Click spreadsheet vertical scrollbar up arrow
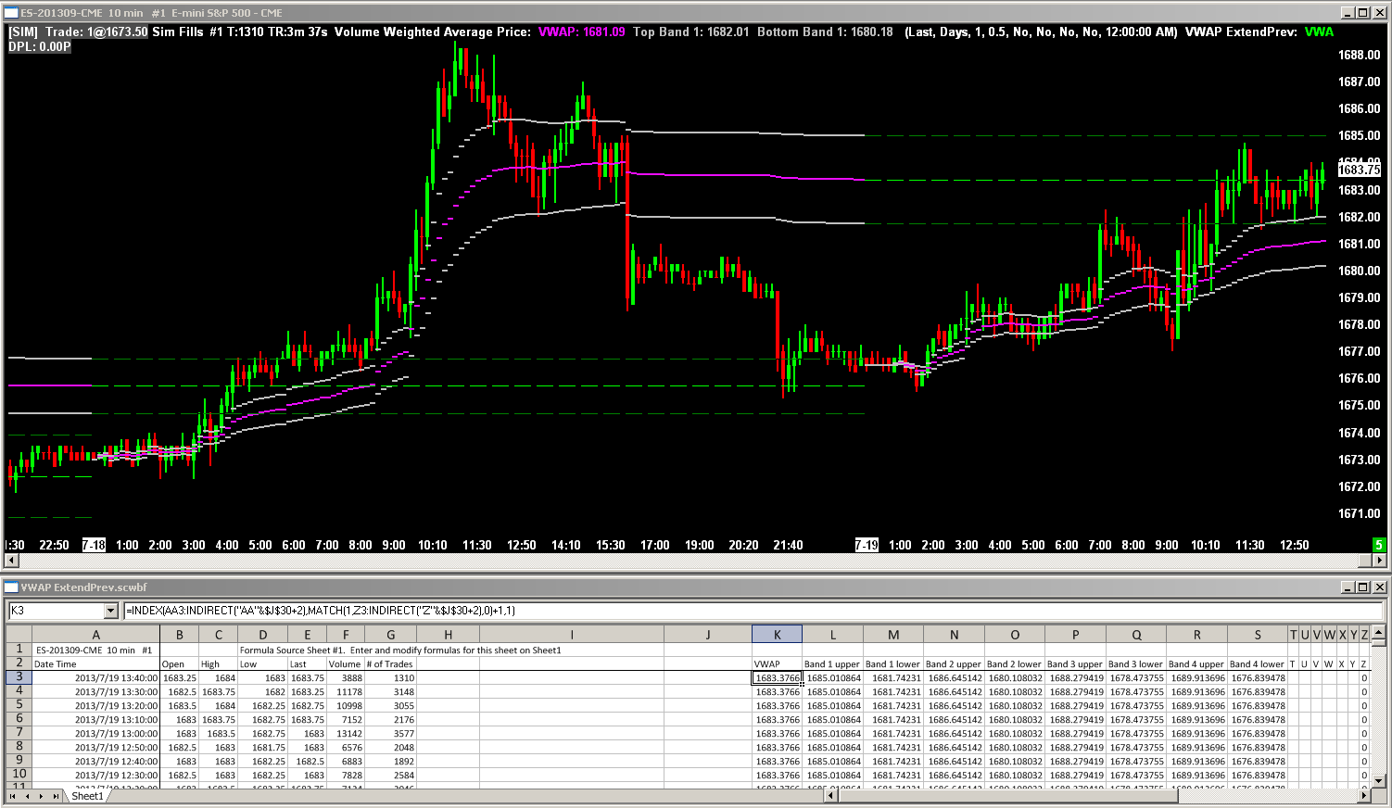The width and height of the screenshot is (1392, 808). click(1378, 634)
